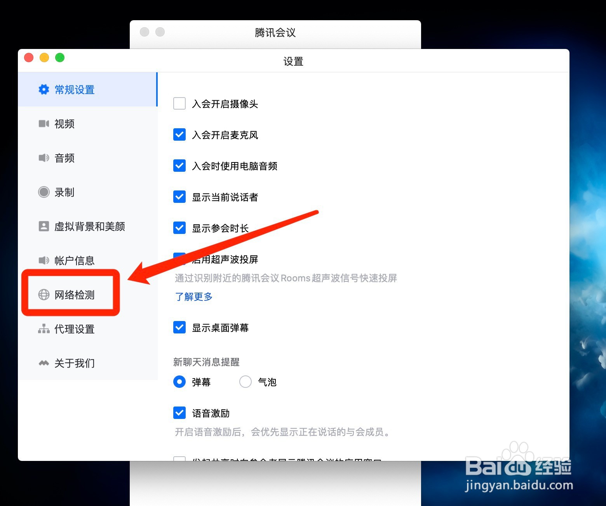Toggle 入会时使用电脑音频 checkbox
The width and height of the screenshot is (606, 506).
(x=179, y=166)
